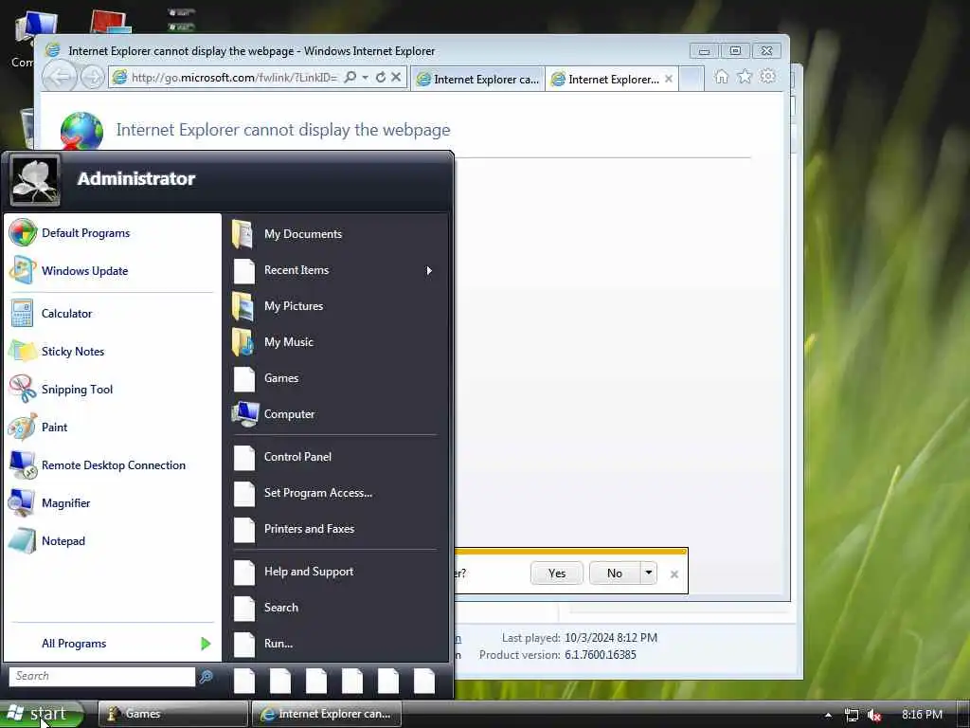970x728 pixels.
Task: Expand the Recent Items submenu arrow
Action: 429,270
